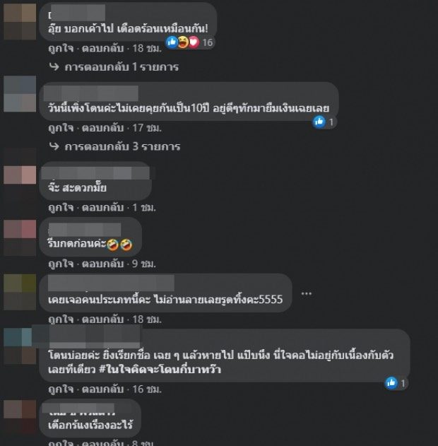Click the 9 ชม. timestamp link

[144, 264]
